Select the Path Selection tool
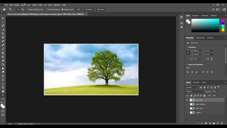 [x=3, y=84]
